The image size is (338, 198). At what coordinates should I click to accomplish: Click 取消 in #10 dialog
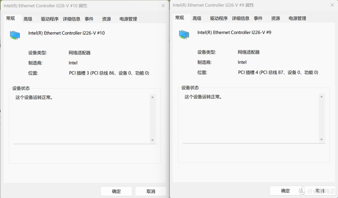tap(151, 191)
